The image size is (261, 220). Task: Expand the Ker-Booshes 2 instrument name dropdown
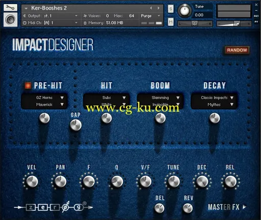26,8
